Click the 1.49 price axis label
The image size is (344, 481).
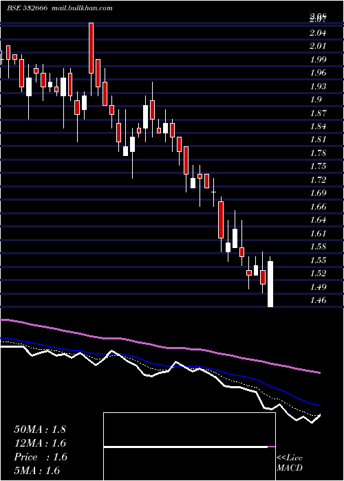pos(318,287)
